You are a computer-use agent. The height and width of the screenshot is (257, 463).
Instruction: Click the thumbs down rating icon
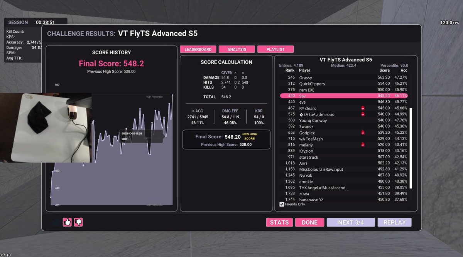pyautogui.click(x=78, y=222)
